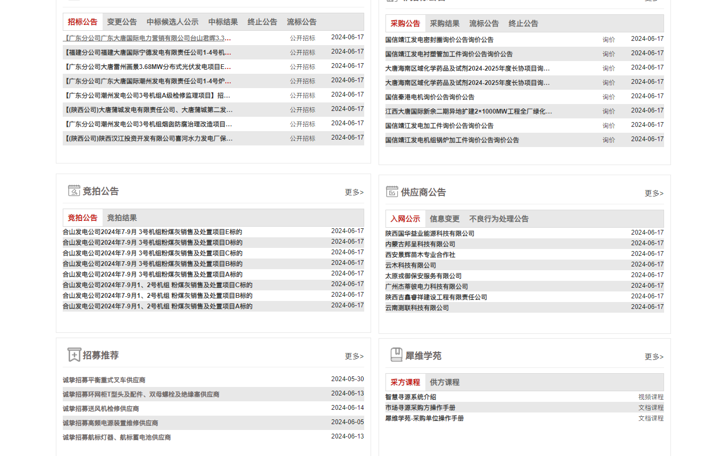The image size is (713, 456).
Task: Open 合山发电 3号机组粉煤灰 A标的 auction
Action: 153,274
